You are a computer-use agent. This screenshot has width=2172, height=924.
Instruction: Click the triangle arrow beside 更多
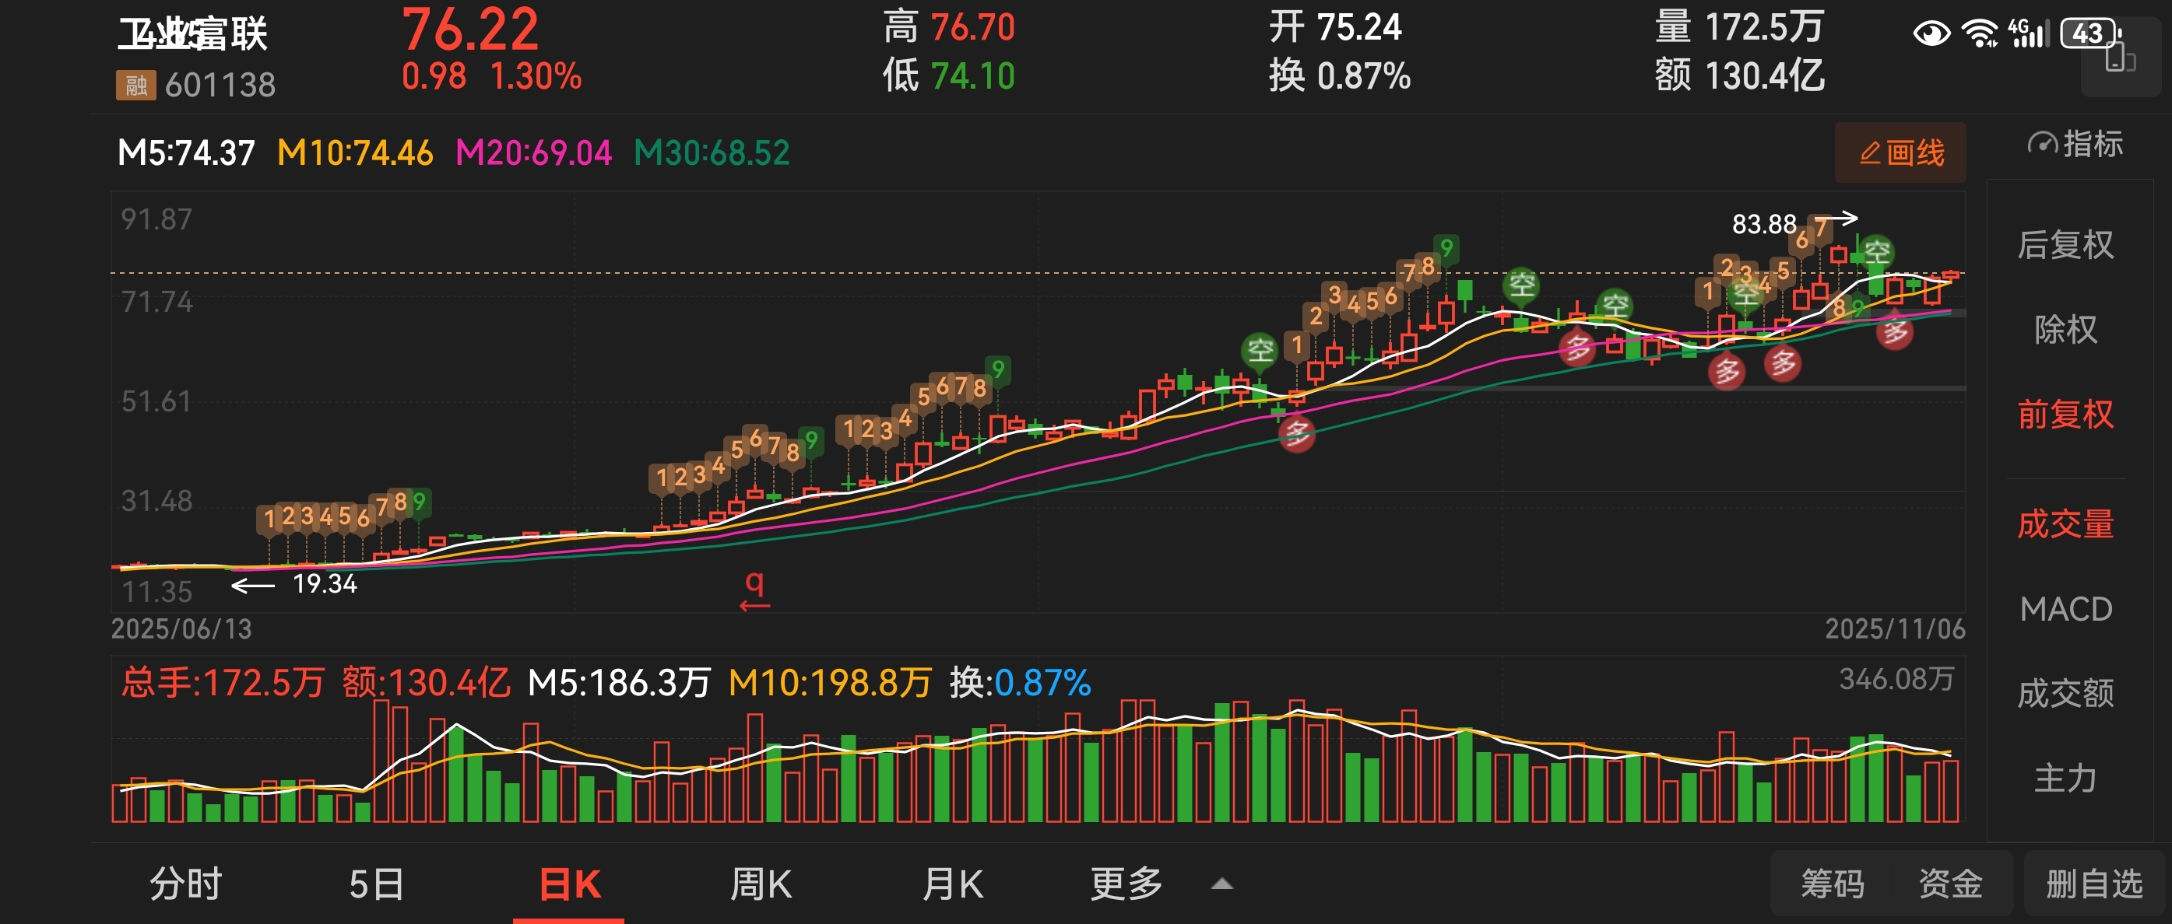click(1221, 884)
